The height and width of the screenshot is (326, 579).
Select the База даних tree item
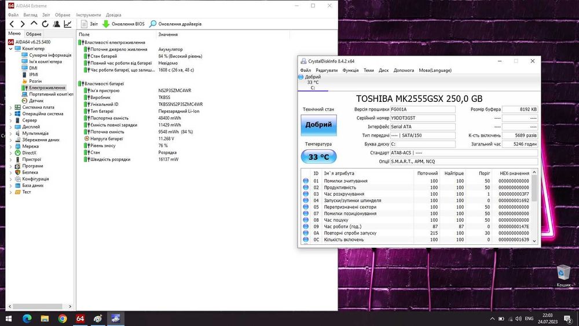(x=33, y=185)
